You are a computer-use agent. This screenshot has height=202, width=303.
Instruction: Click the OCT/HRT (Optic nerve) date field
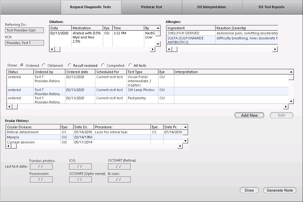80,179
